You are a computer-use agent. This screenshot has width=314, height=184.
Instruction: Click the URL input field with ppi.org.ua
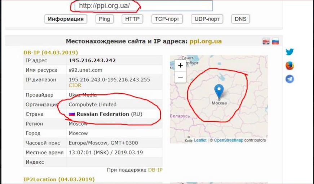click(x=143, y=6)
